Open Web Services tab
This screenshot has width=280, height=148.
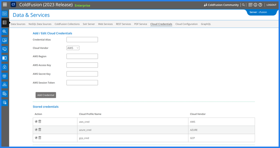pos(105,24)
